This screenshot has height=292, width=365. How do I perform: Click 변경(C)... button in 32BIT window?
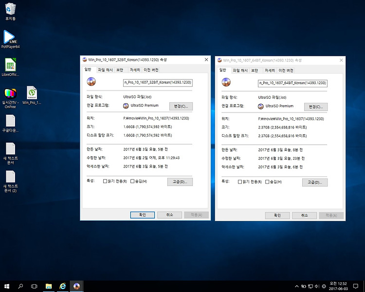[x=181, y=106]
